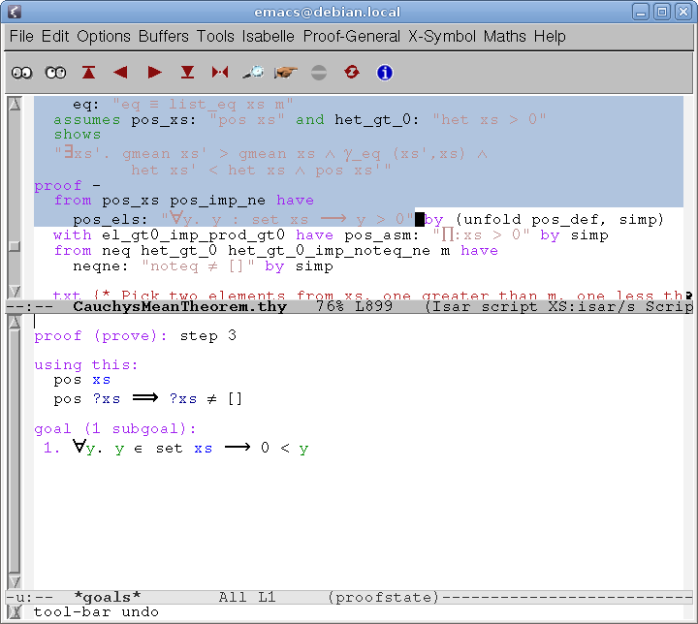Click the Issue command pointing-hand icon
Viewport: 698px width, 624px height.
286,73
